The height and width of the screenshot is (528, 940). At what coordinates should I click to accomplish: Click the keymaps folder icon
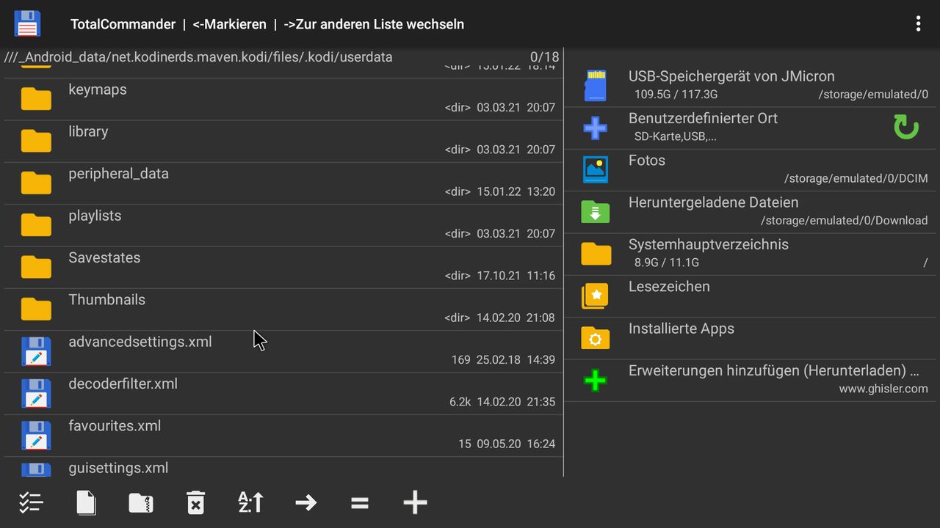[36, 99]
